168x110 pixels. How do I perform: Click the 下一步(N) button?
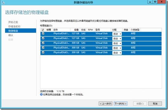[x=120, y=104]
